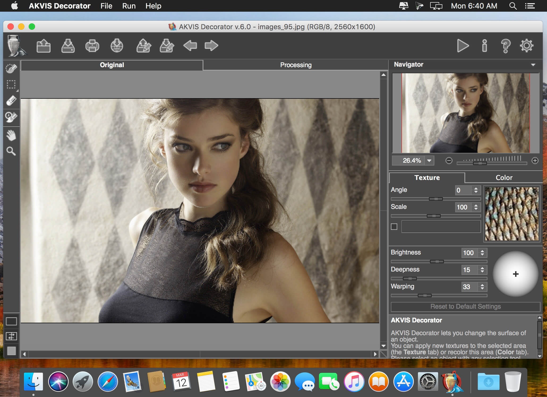Start processing with the Run button

click(x=463, y=46)
